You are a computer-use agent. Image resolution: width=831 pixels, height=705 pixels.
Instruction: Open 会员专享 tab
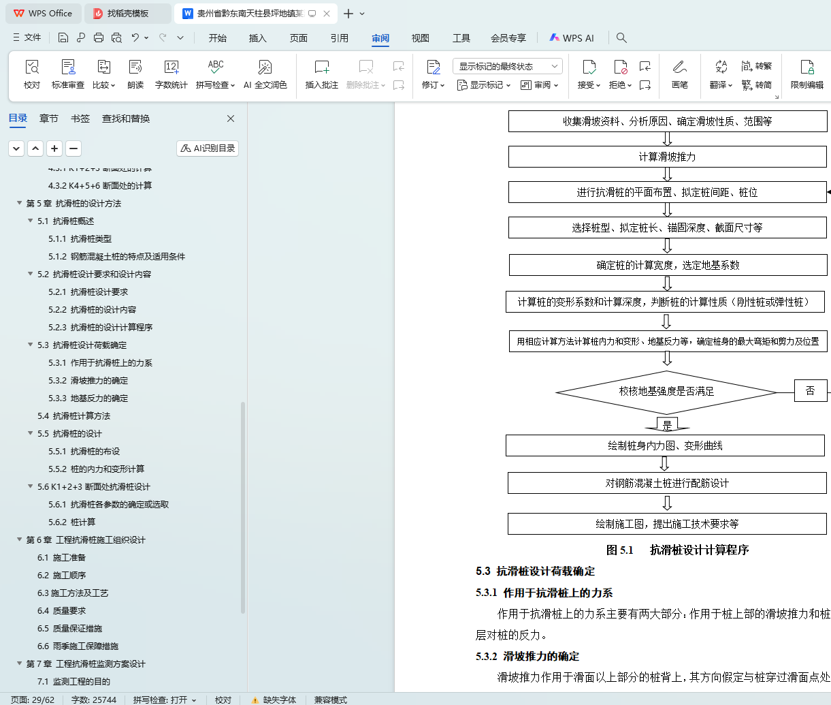508,38
